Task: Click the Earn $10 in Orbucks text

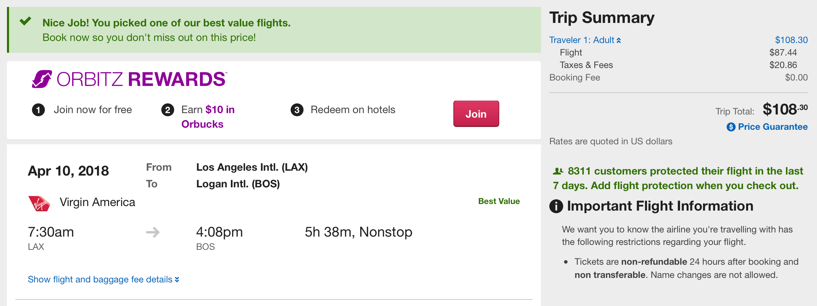Action: tap(208, 117)
